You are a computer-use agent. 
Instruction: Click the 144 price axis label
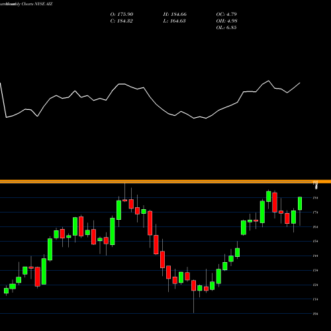pyautogui.click(x=316, y=256)
